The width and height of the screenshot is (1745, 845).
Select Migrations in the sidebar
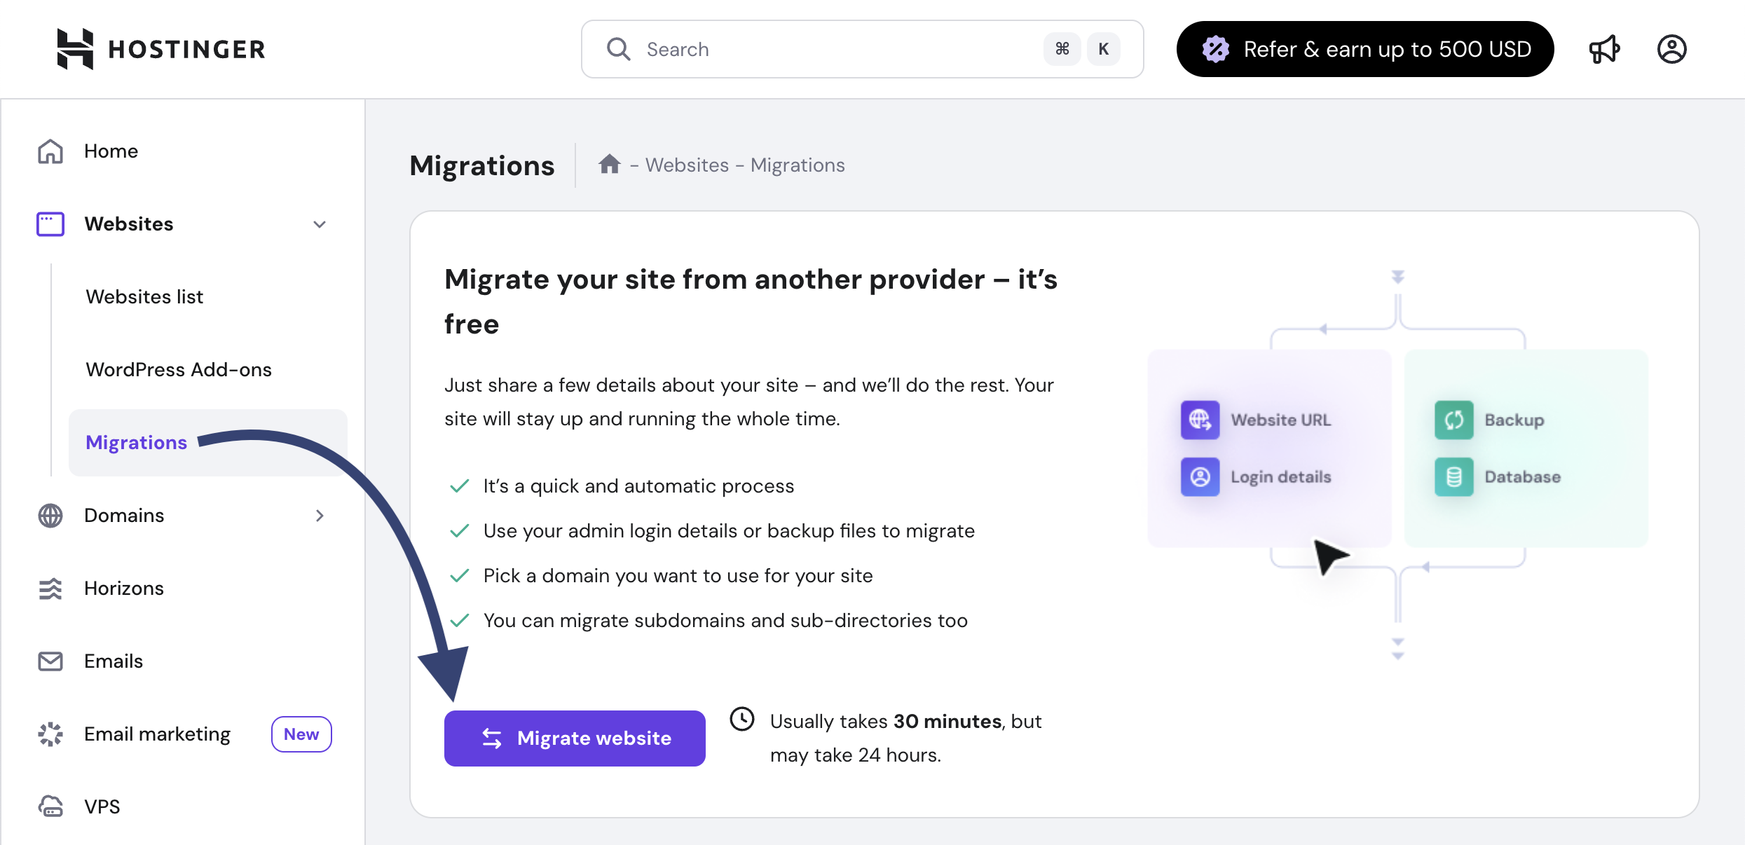click(137, 443)
